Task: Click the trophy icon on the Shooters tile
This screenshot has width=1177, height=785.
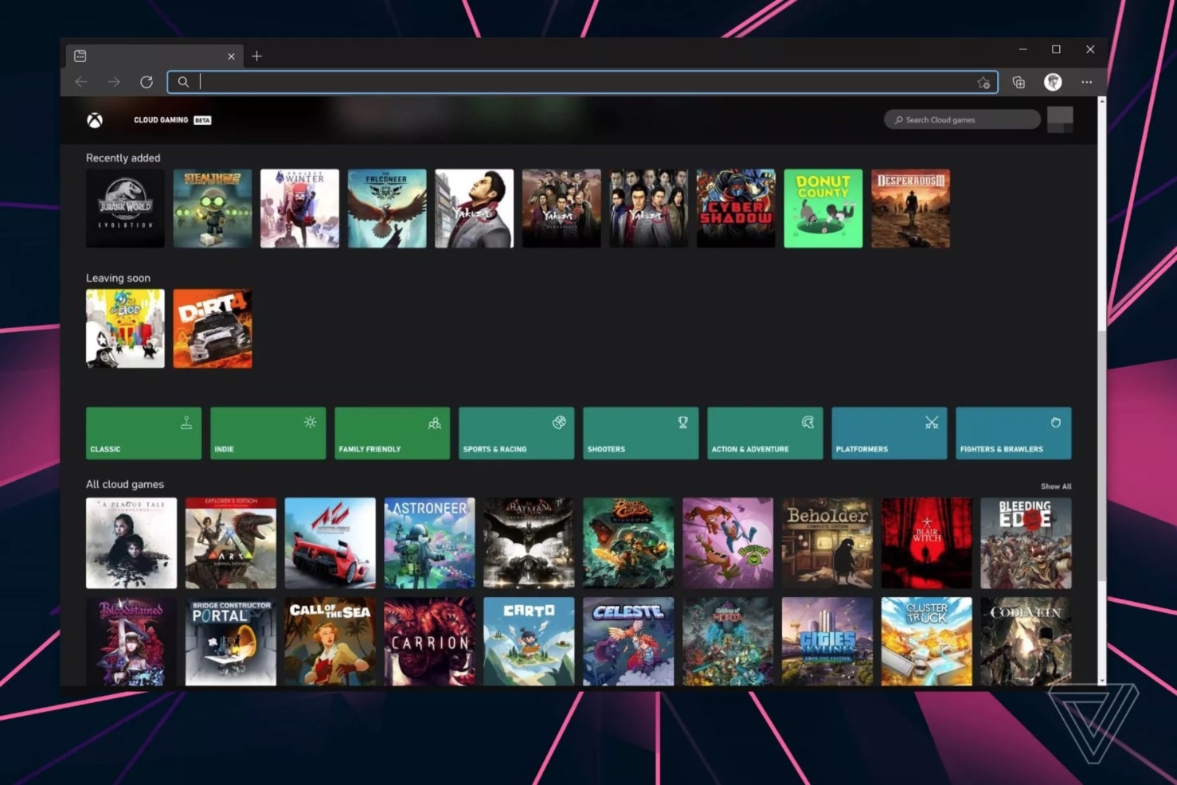Action: tap(682, 422)
